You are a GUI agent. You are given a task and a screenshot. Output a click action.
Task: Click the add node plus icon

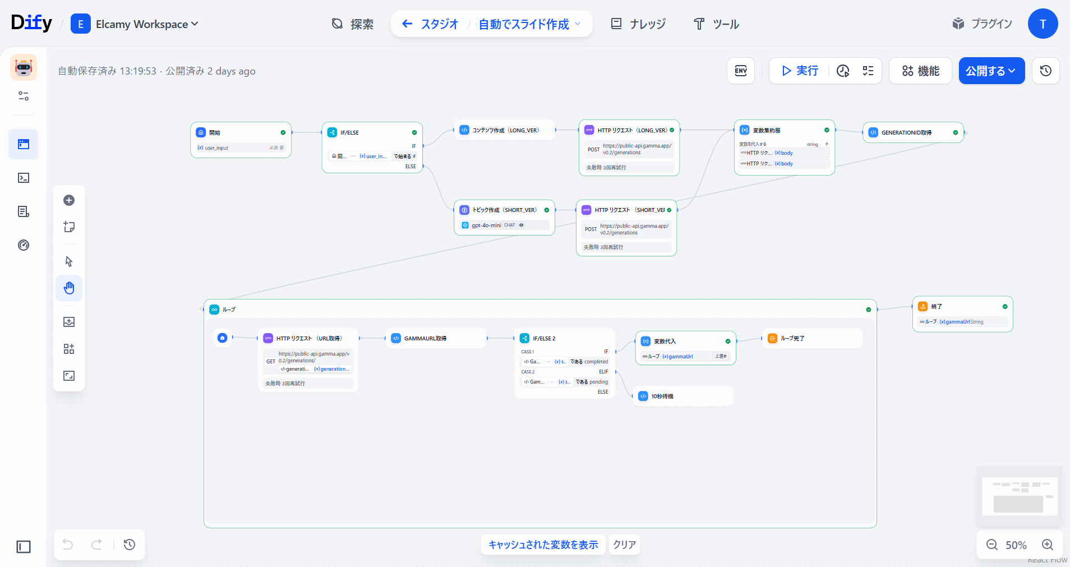click(69, 200)
